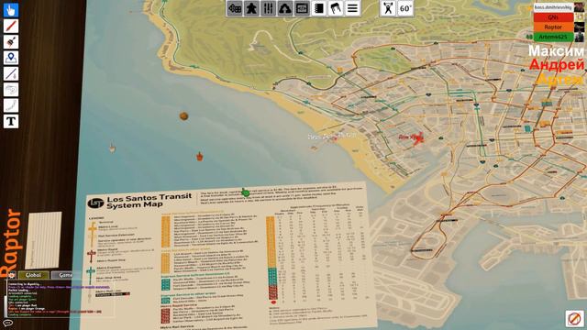Image resolution: width=587 pixels, height=330 pixels.
Task: Click the orange Raptor player tag
Action: [x=553, y=27]
